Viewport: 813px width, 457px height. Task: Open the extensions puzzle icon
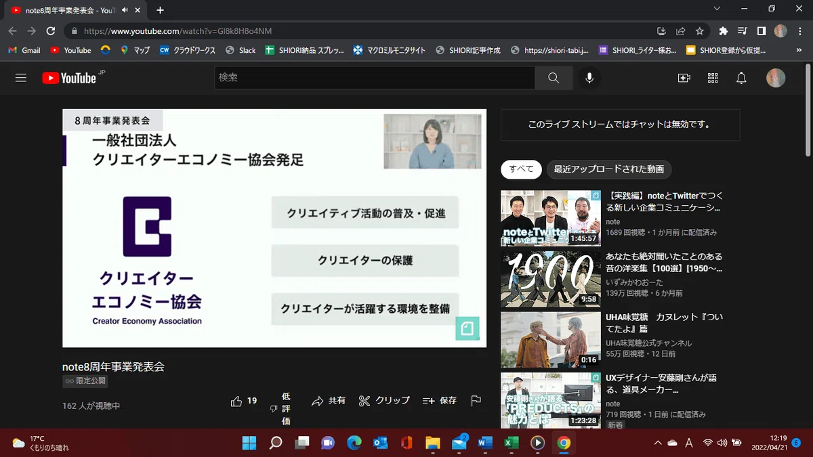(x=723, y=31)
